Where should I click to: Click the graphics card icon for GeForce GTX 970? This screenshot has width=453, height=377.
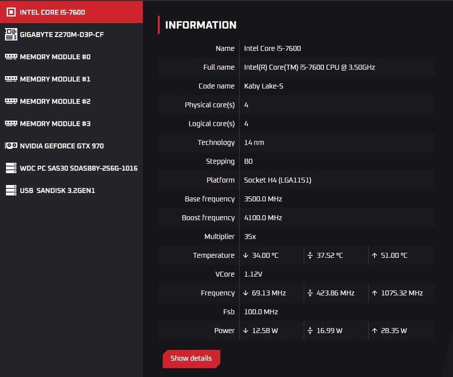(x=11, y=146)
